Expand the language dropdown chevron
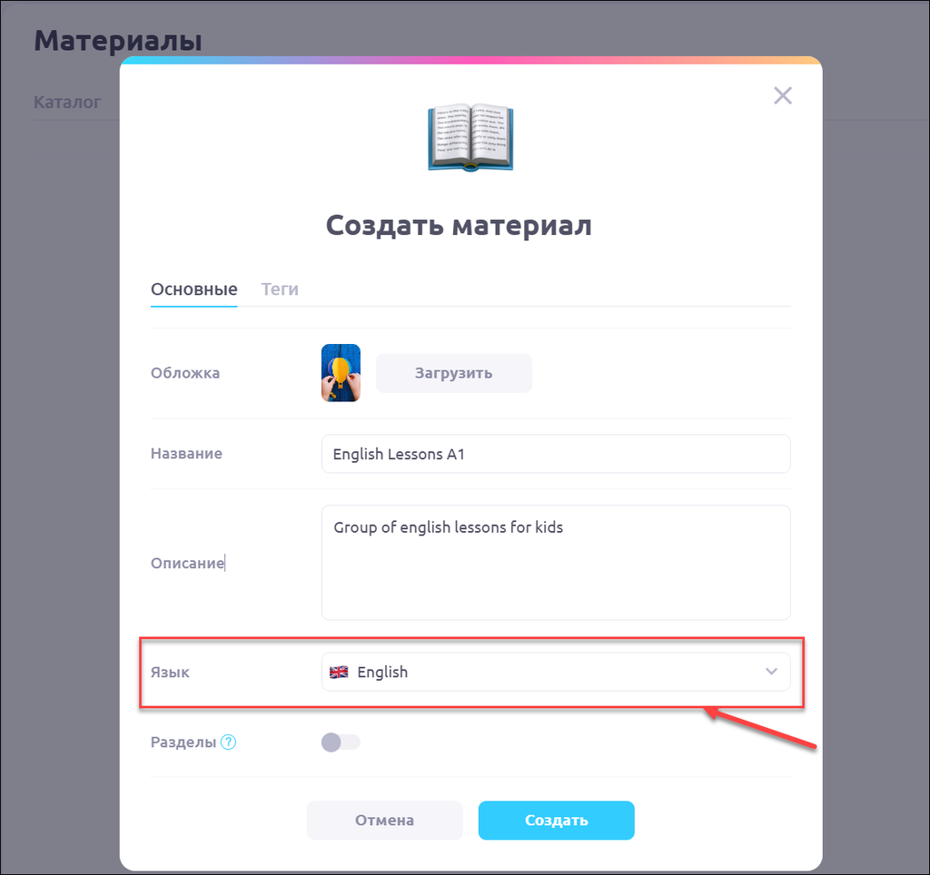The image size is (930, 875). tap(771, 672)
